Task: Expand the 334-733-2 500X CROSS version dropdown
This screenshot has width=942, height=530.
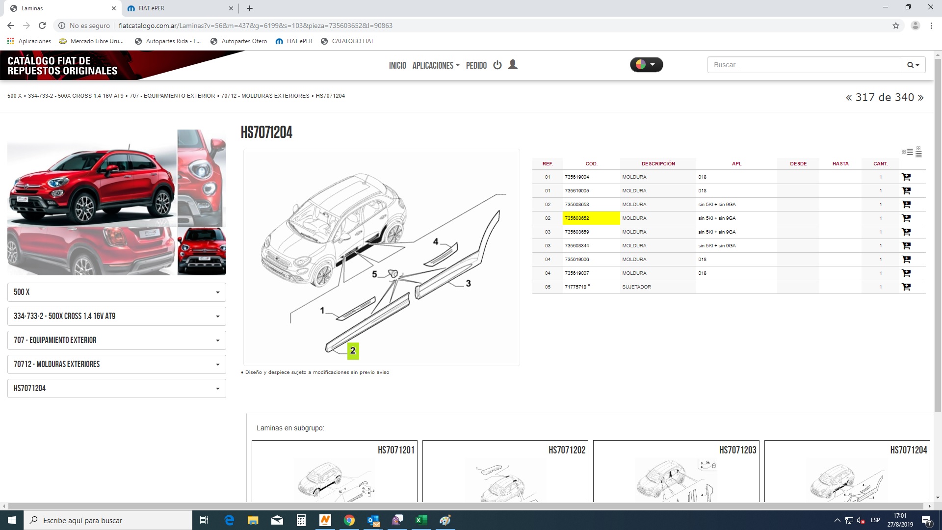Action: coord(117,317)
